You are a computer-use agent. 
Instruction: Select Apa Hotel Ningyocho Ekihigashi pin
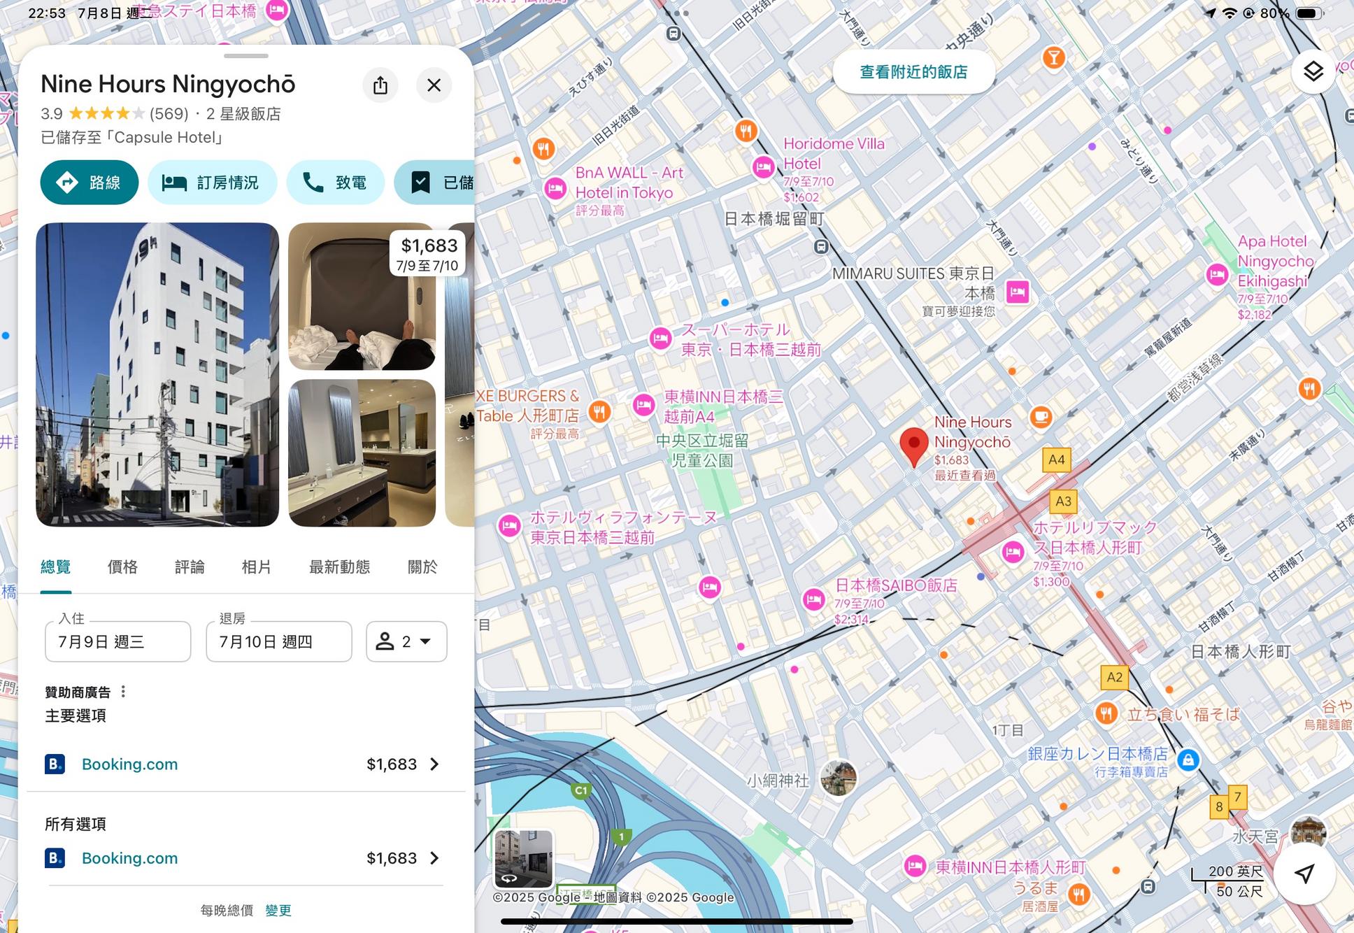point(1217,274)
